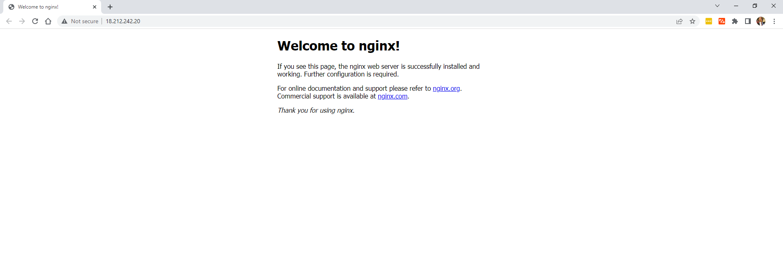Close the Welcome to nginx! tab

coord(95,7)
